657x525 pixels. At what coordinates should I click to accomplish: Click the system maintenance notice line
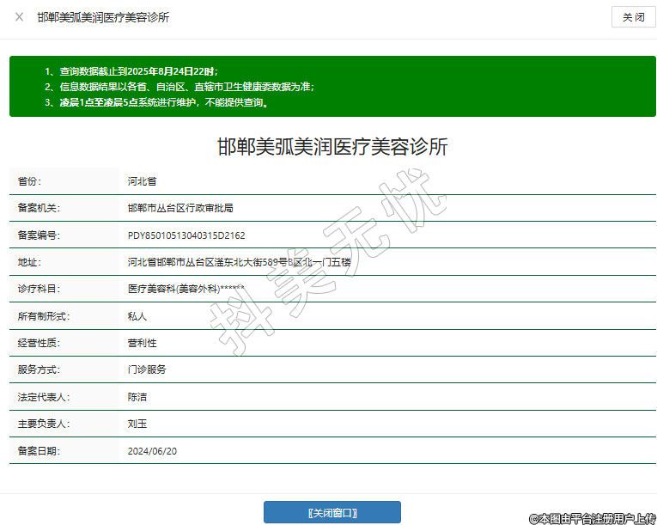156,102
